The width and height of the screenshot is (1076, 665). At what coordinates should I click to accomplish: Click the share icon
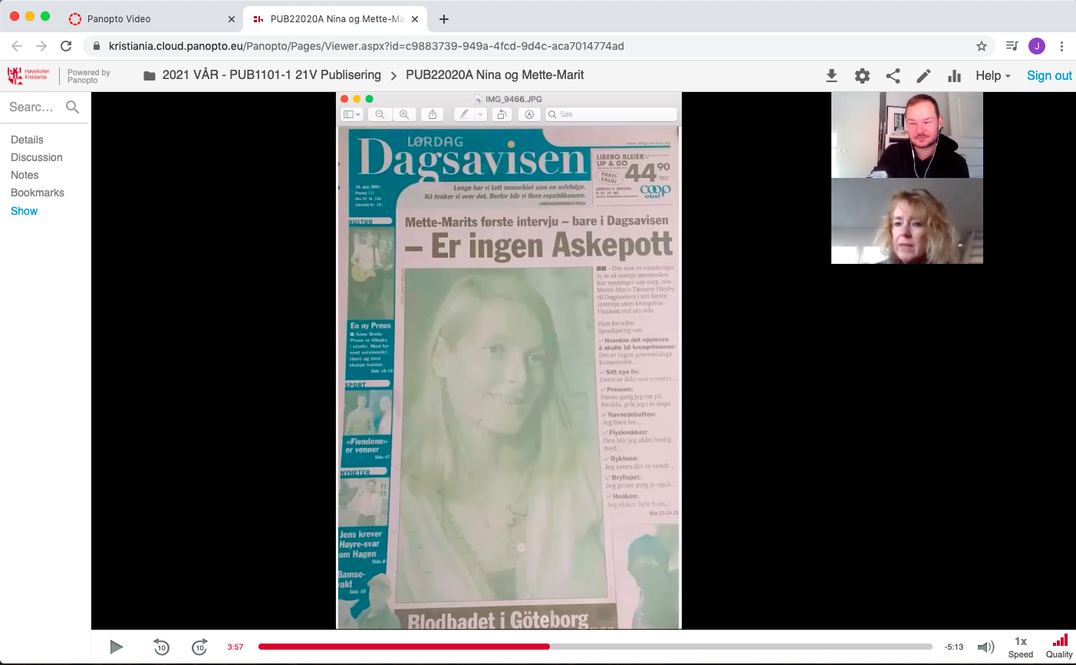[x=893, y=76]
